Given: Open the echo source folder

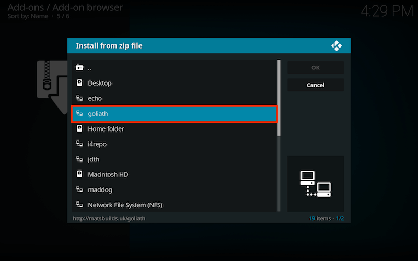Looking at the screenshot, I should [175, 98].
